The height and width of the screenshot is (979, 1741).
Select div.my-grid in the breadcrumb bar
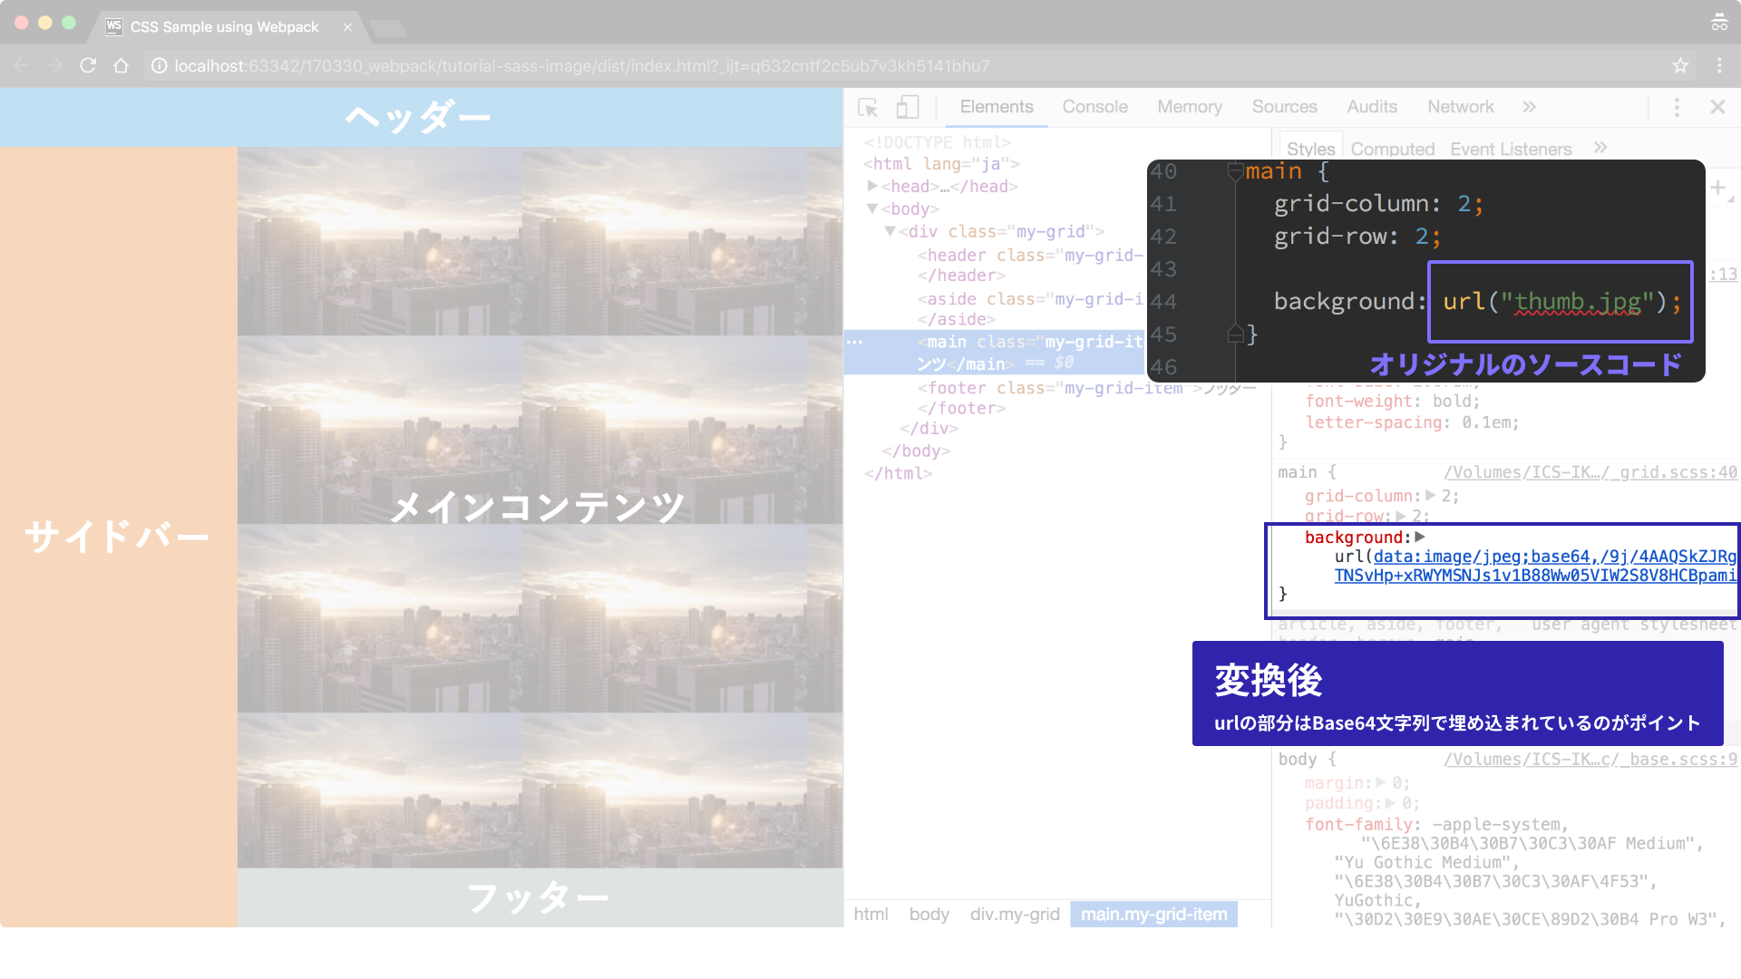tap(1014, 915)
